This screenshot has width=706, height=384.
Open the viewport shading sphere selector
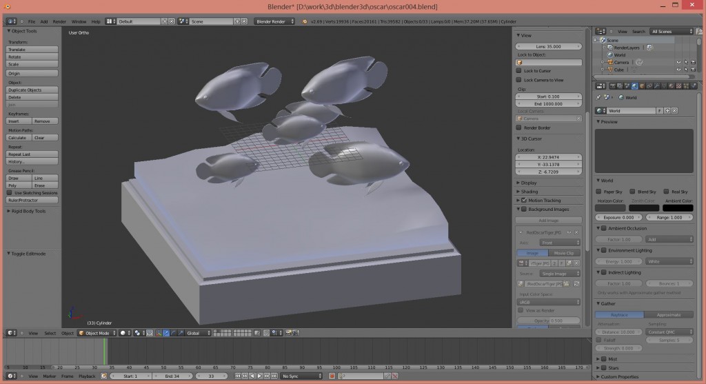(x=124, y=333)
